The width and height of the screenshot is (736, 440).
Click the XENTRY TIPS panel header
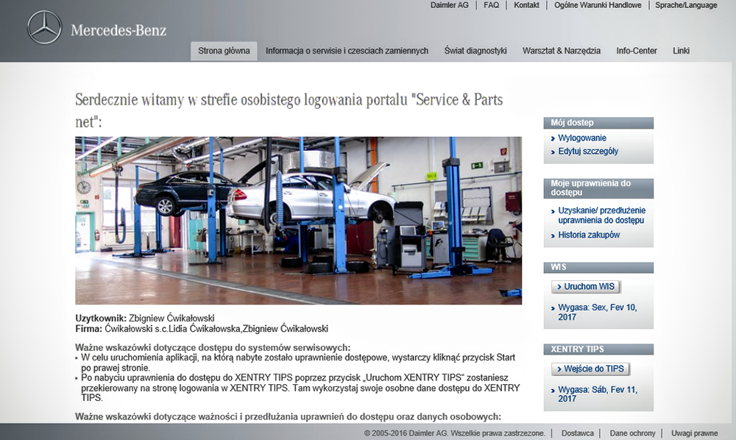tap(598, 349)
